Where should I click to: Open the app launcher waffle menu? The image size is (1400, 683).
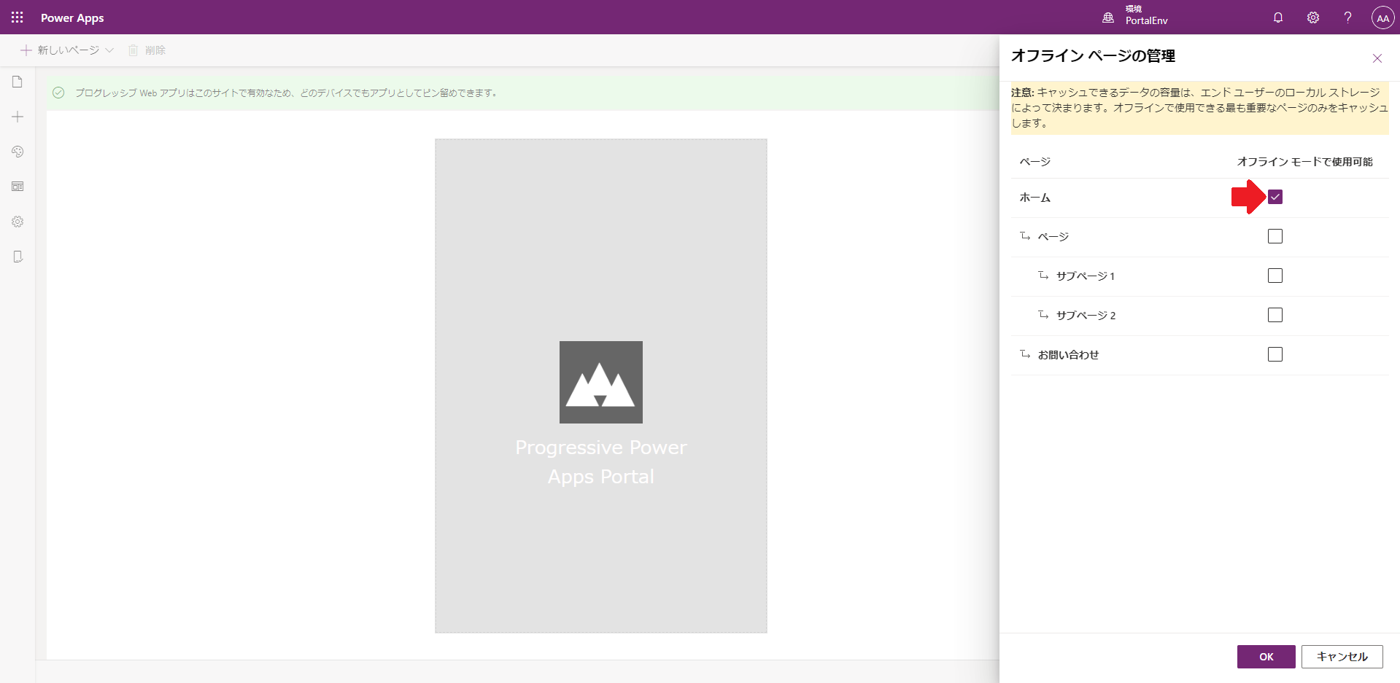18,17
